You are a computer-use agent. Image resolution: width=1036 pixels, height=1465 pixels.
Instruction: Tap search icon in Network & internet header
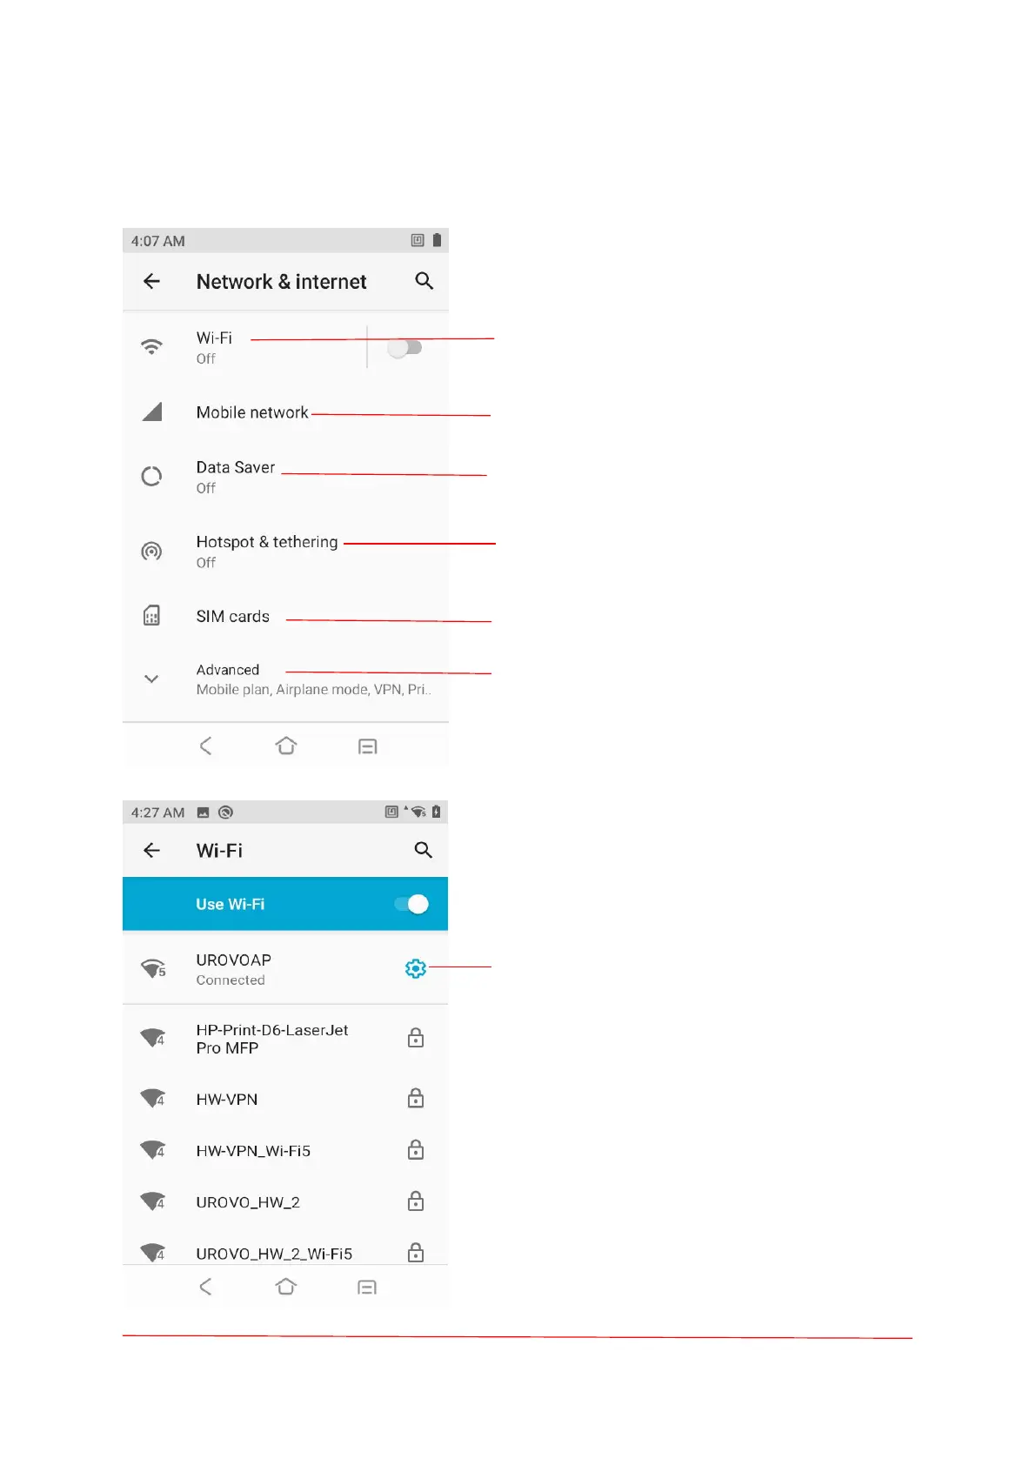pyautogui.click(x=424, y=281)
